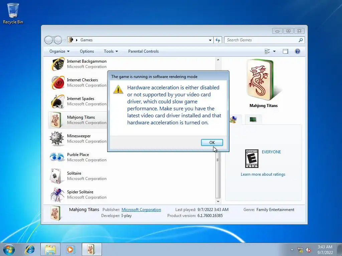This screenshot has width=342, height=256.
Task: Click the large Mahjong Titans preview tile
Action: 261,80
